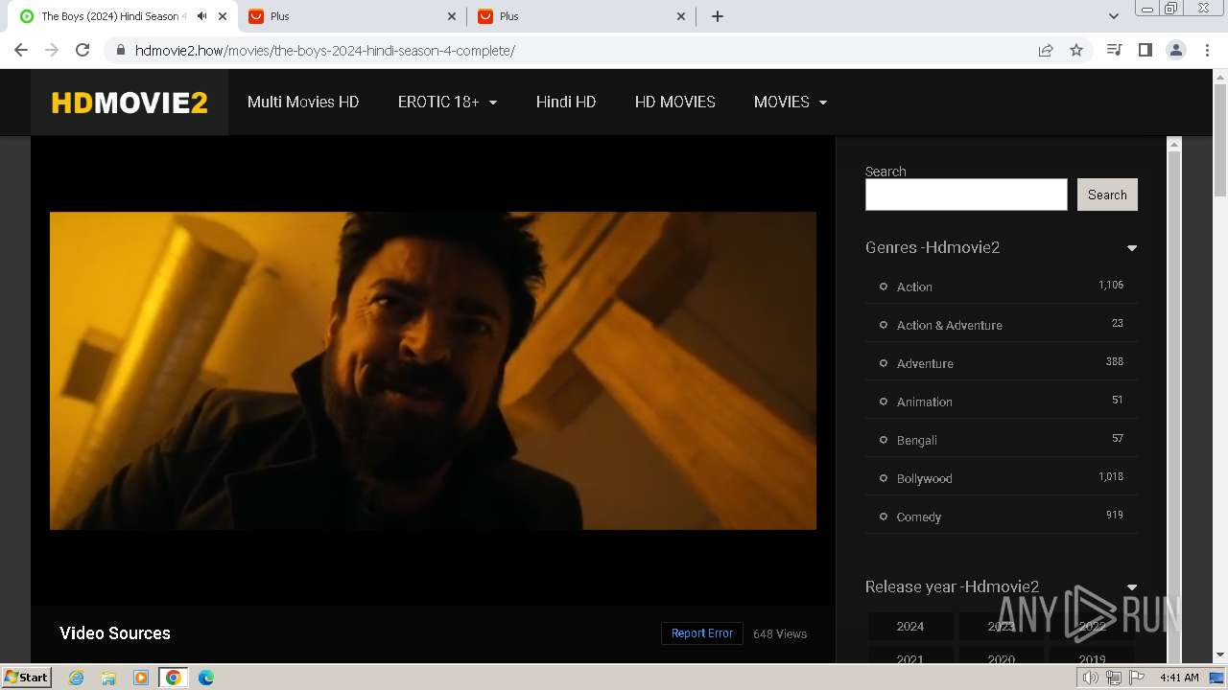Open media player from taskbar
Screen dimensions: 1228x690
[141, 678]
